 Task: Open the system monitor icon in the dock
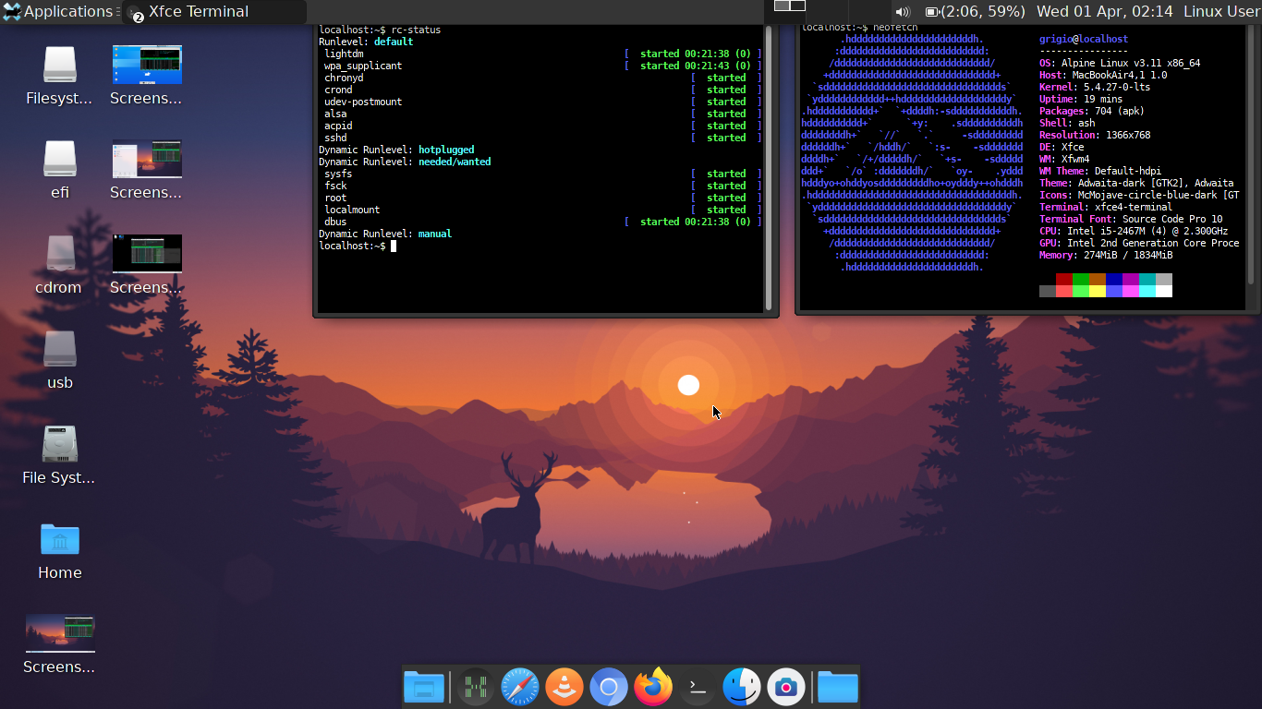coord(475,687)
